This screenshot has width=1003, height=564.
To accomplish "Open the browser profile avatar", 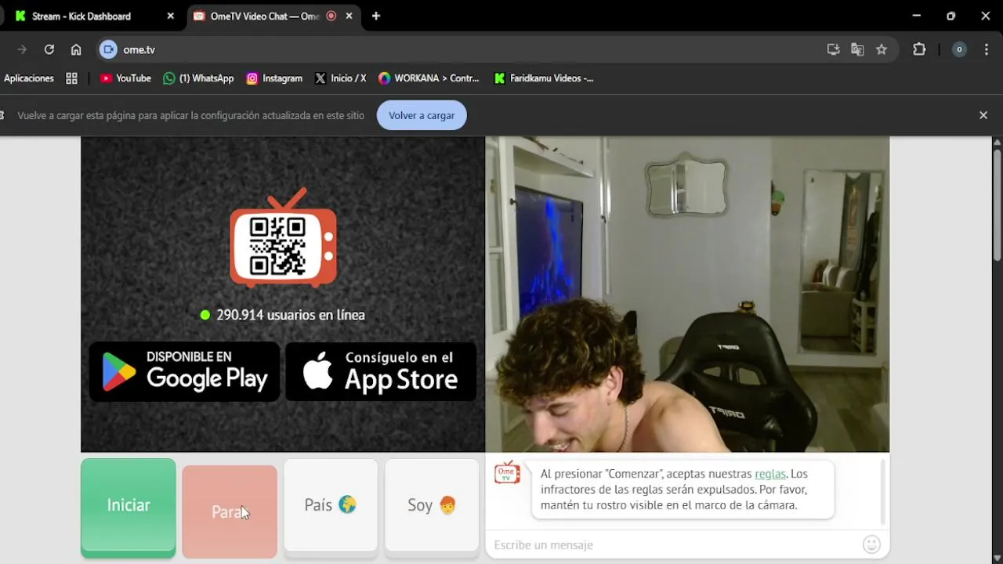I will [x=959, y=49].
